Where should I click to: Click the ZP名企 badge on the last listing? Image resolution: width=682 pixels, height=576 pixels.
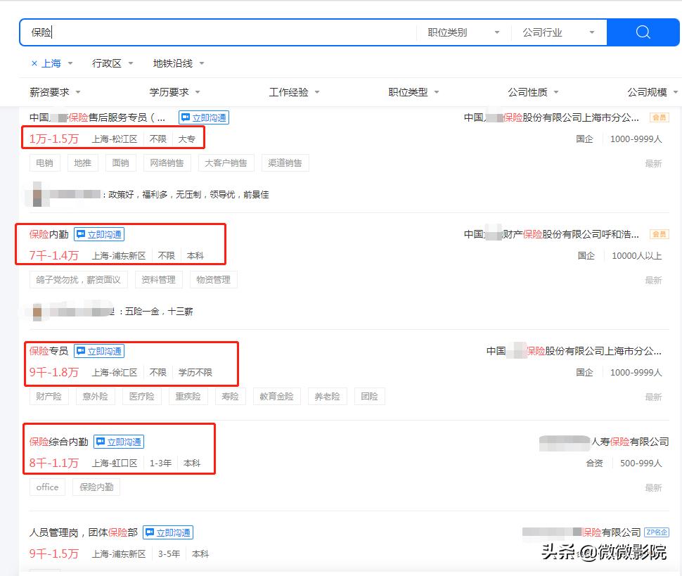[658, 532]
